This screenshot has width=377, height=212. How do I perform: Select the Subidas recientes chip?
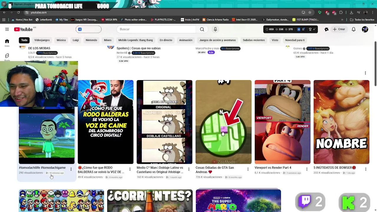[x=254, y=40]
